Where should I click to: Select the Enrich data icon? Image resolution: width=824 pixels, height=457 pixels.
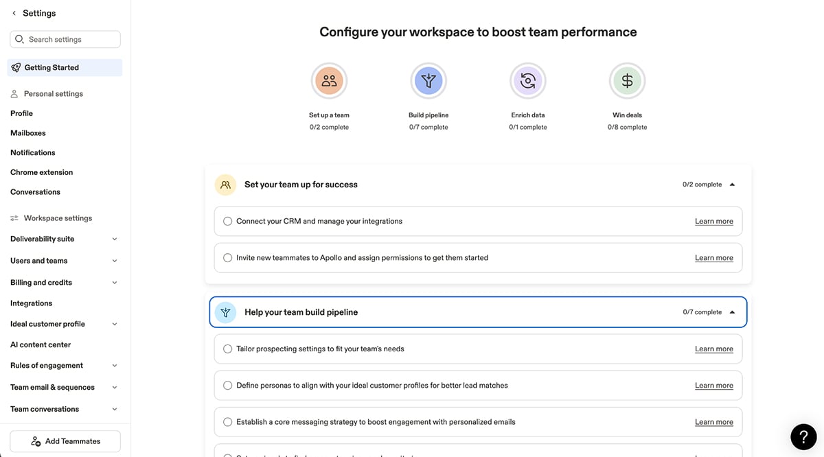click(x=527, y=80)
